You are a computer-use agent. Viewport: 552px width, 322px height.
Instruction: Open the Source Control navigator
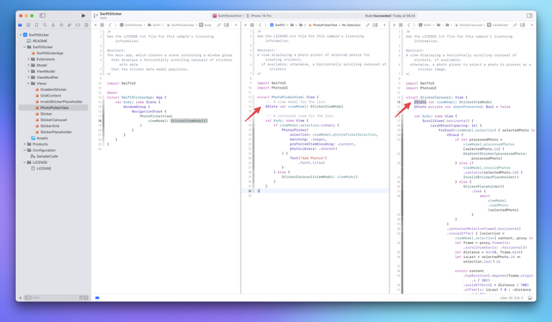[28, 25]
